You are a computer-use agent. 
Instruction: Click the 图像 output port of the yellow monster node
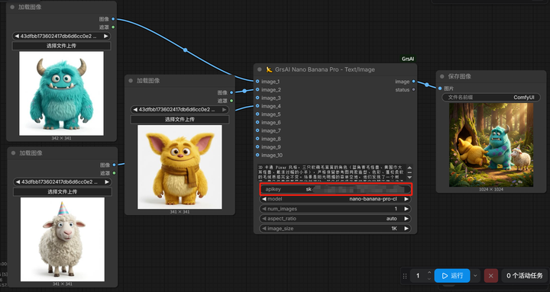[231, 92]
